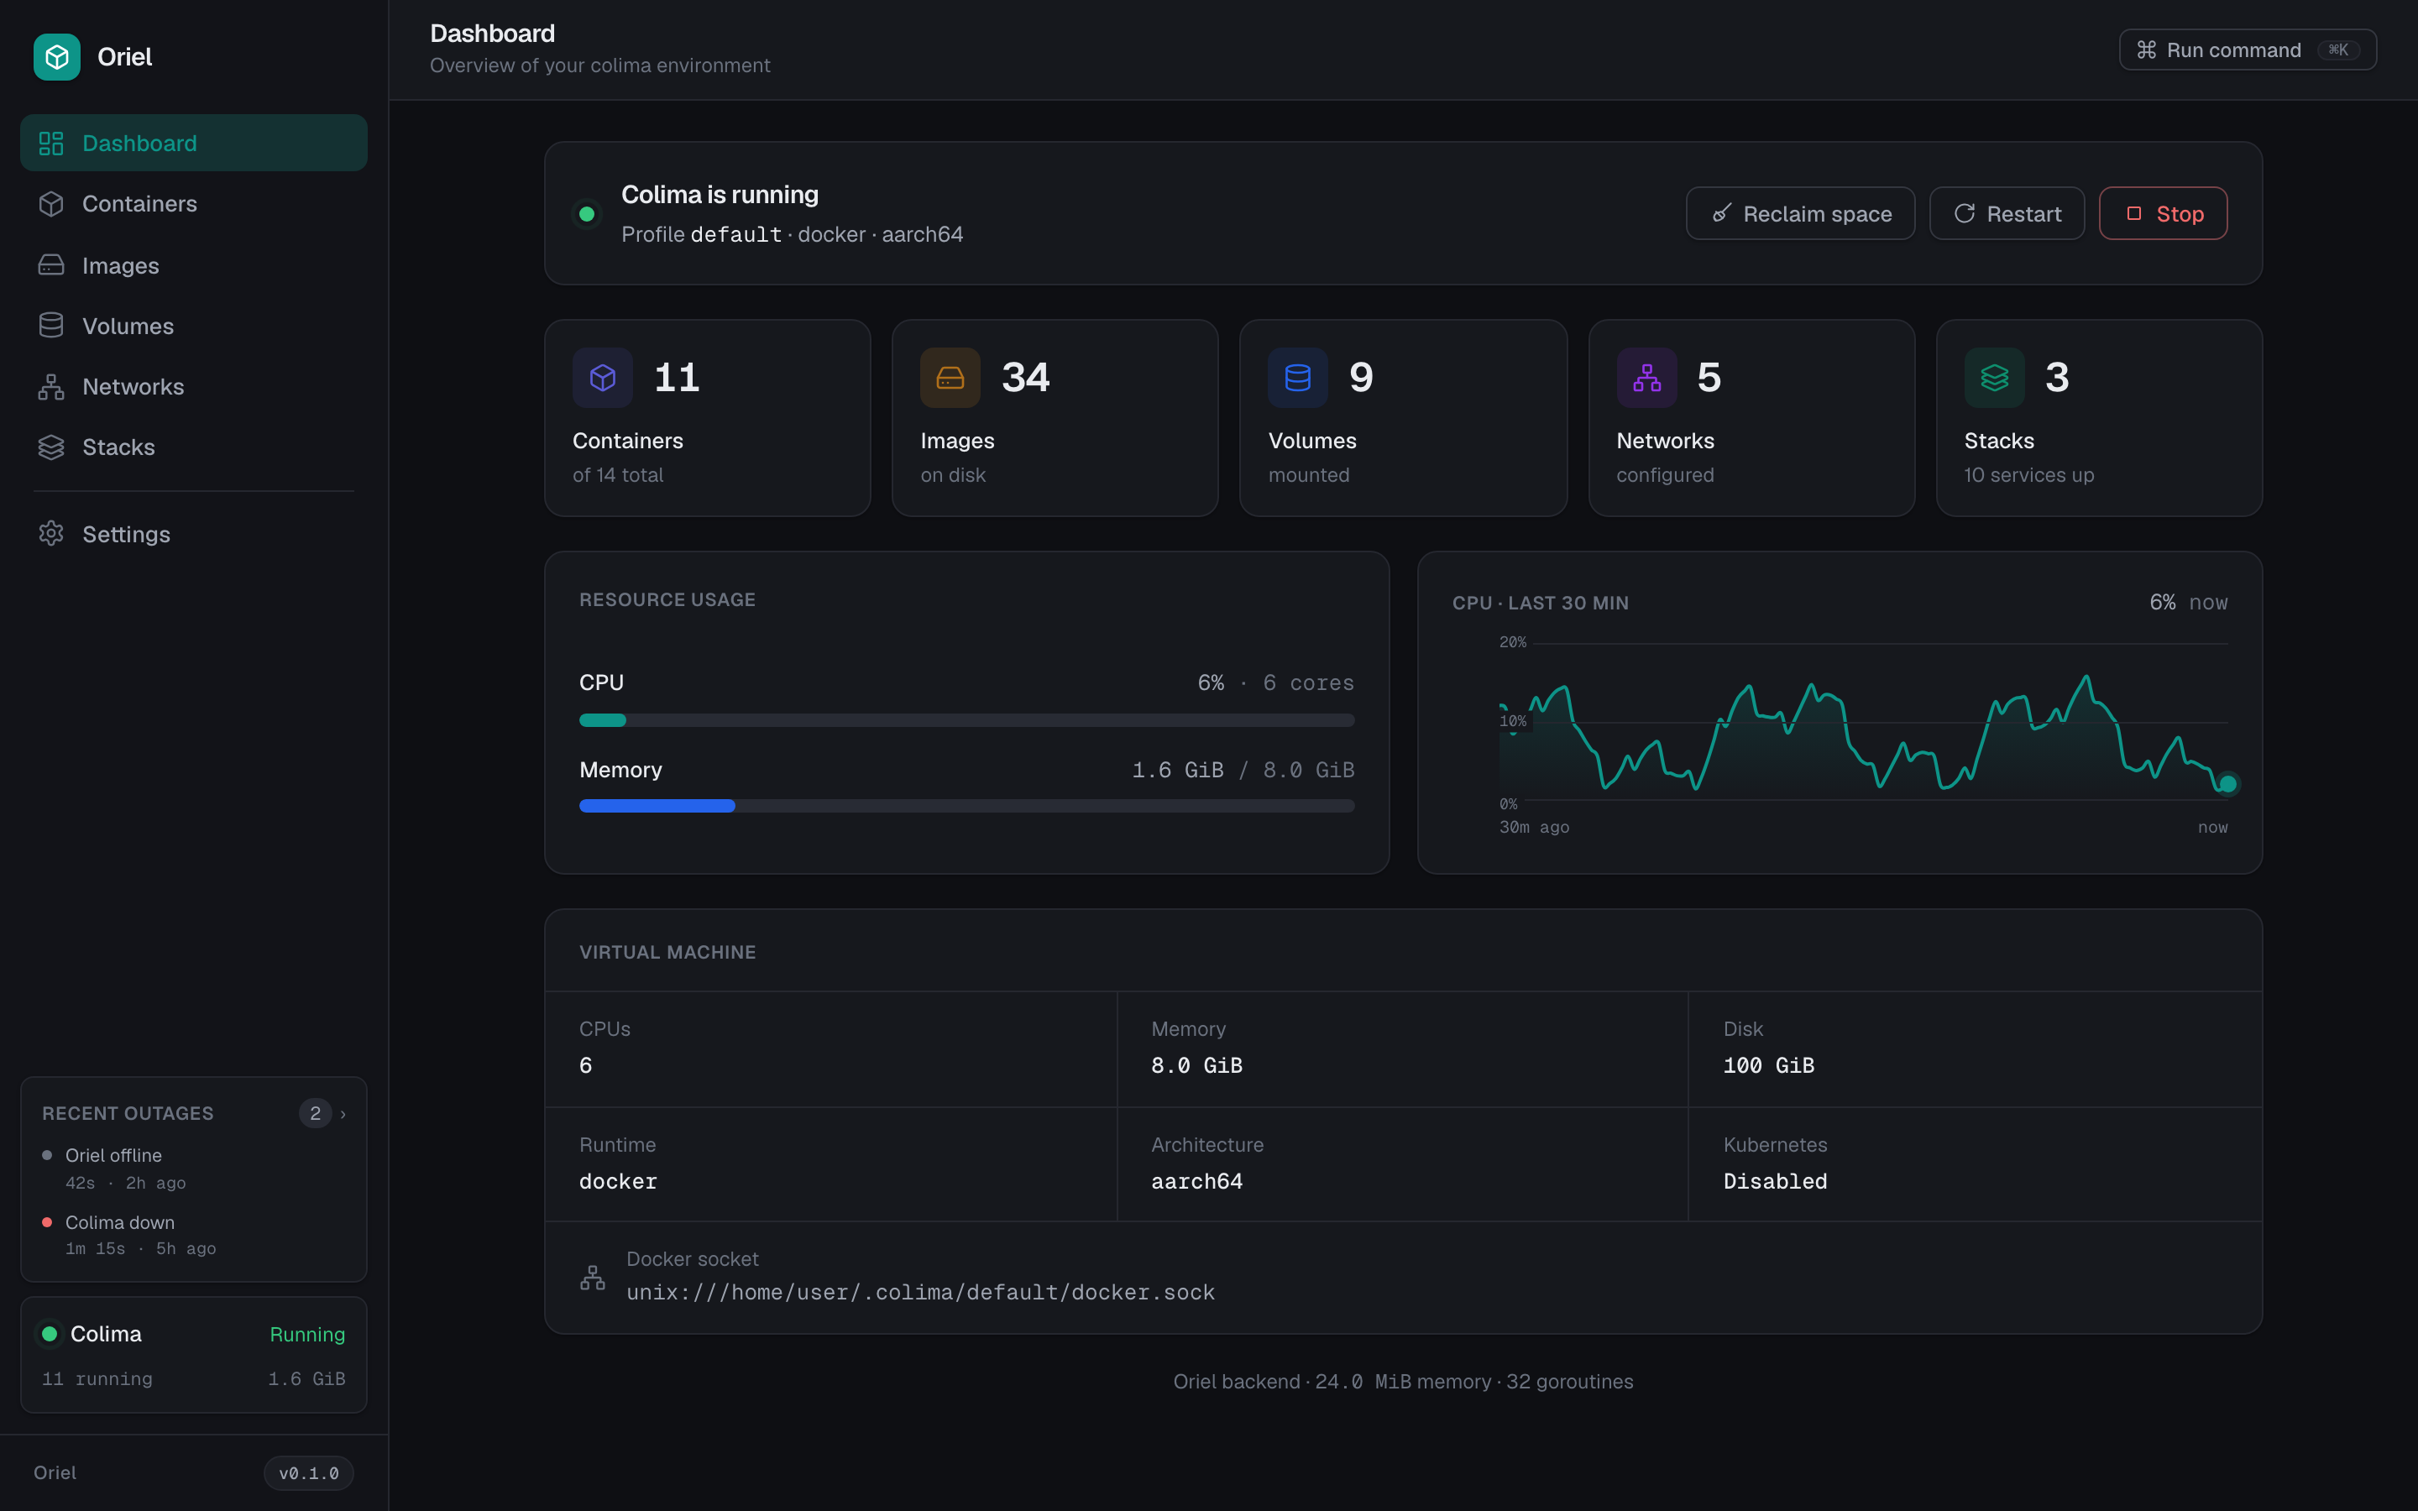Click the red square icon in Stop
This screenshot has width=2418, height=1511.
[x=2134, y=213]
